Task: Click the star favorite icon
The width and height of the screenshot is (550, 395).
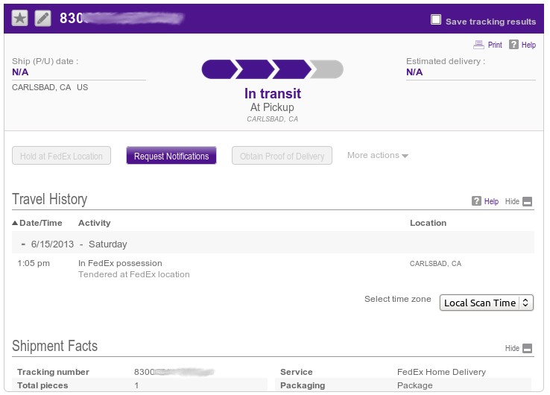Action: [x=20, y=19]
